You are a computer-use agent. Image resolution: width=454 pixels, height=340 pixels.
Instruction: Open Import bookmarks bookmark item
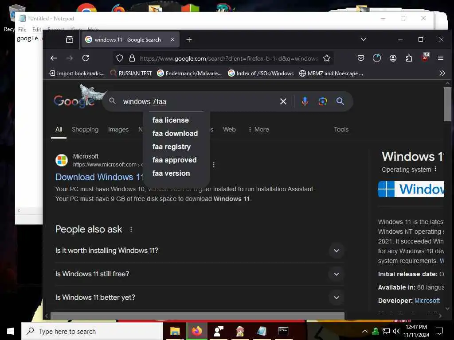(x=77, y=73)
